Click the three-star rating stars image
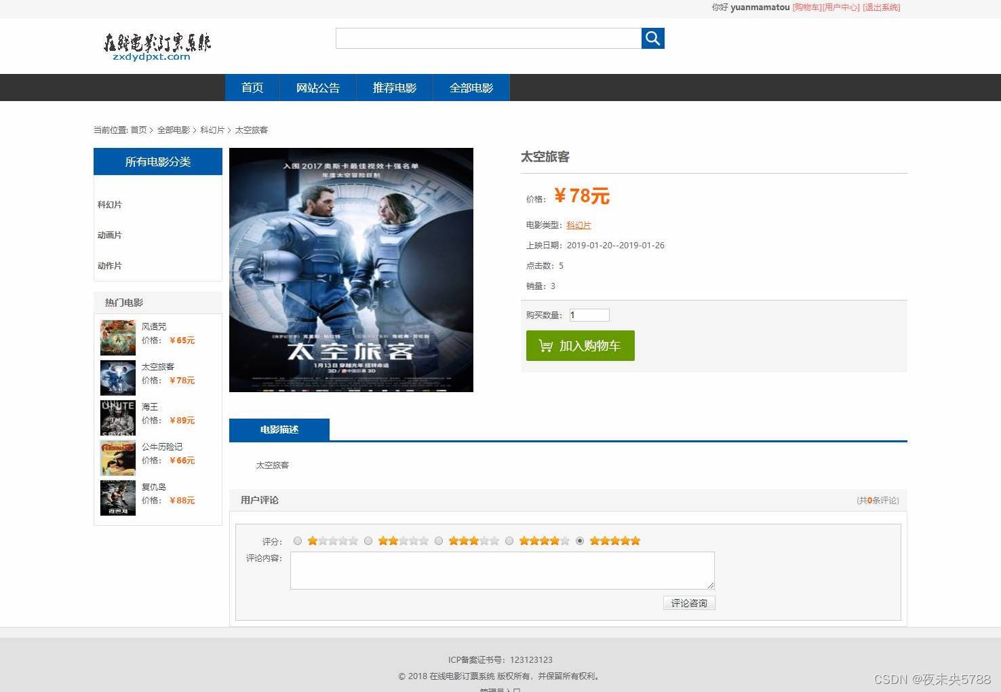This screenshot has height=692, width=1001. [x=474, y=541]
